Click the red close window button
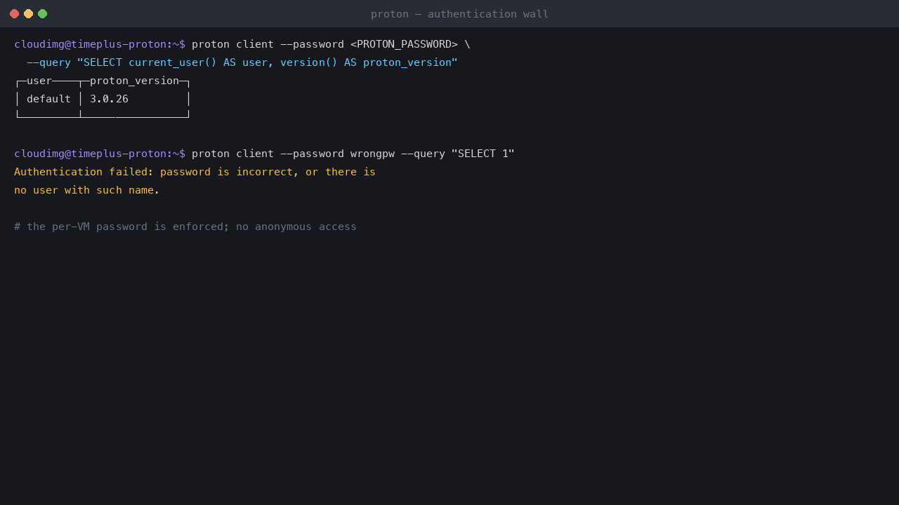 pos(14,13)
